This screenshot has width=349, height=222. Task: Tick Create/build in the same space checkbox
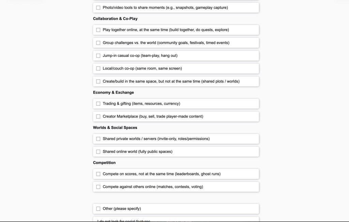(x=98, y=81)
